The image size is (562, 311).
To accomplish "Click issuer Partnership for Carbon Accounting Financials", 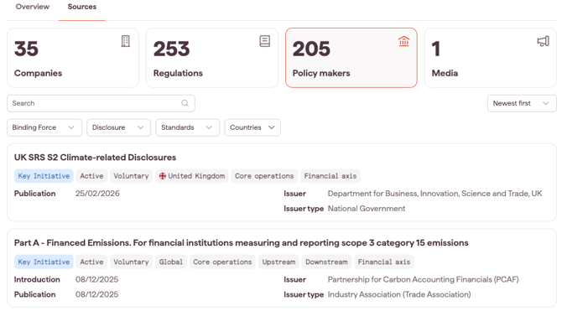I will point(424,279).
